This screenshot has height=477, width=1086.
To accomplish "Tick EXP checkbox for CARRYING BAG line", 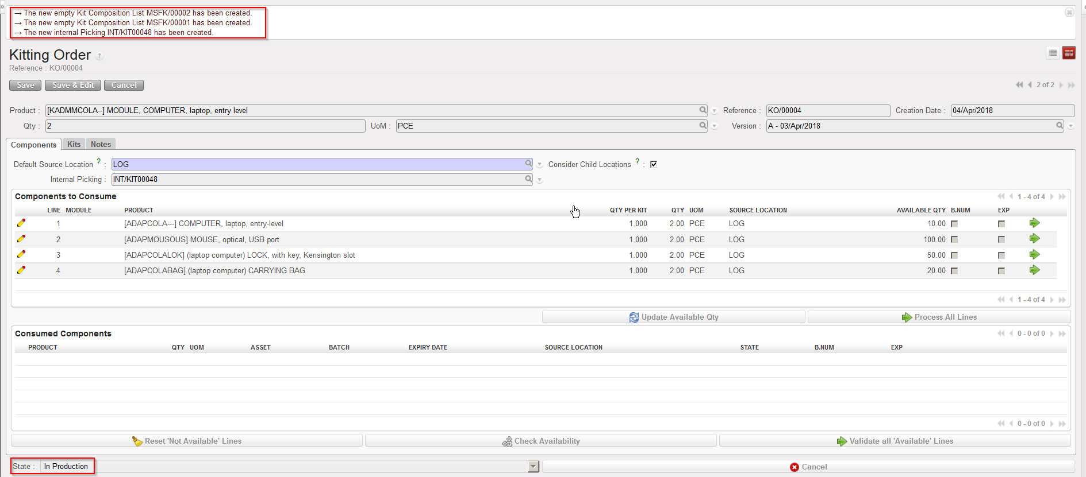I will [1001, 271].
